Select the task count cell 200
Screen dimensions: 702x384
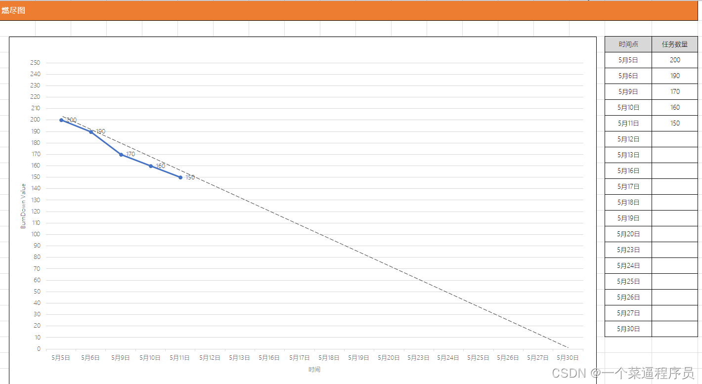coord(675,60)
